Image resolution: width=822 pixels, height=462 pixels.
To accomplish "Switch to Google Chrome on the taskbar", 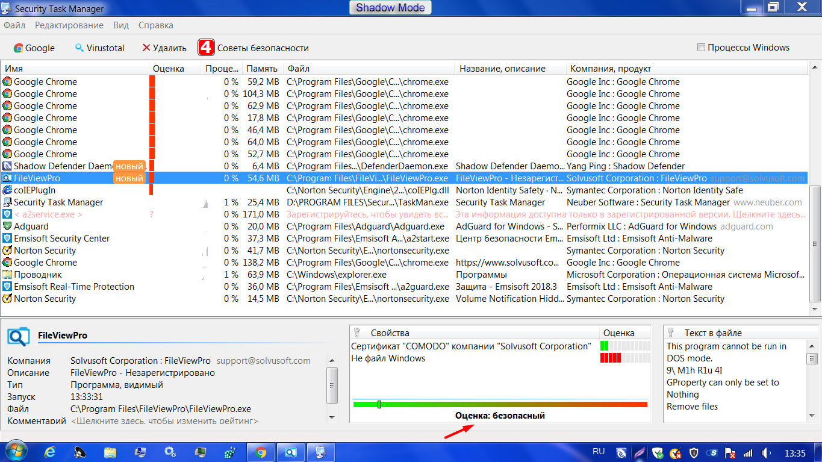I will coord(261,452).
